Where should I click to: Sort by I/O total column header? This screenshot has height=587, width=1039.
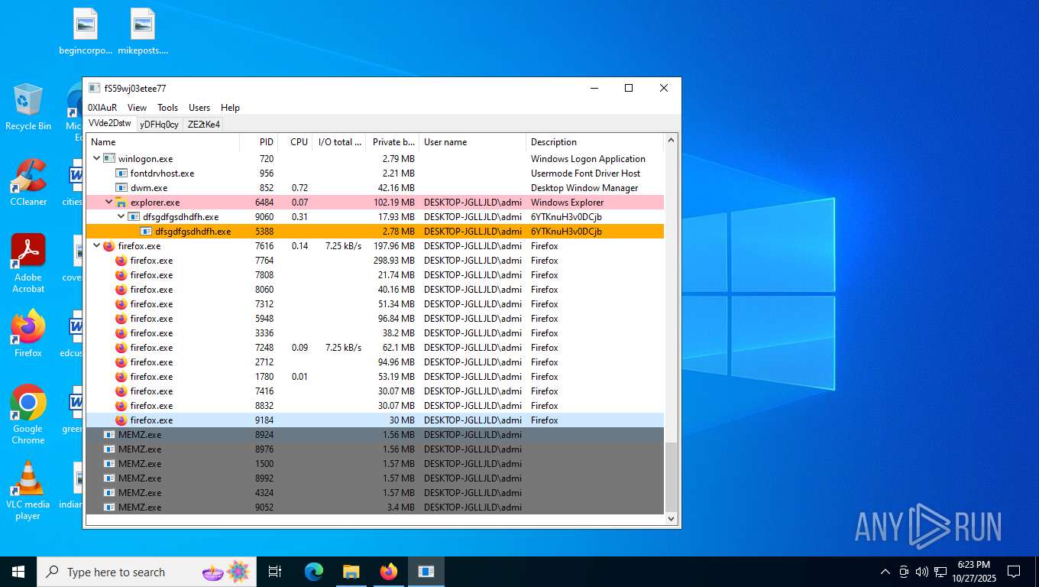pos(339,142)
